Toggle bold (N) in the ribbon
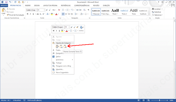The width and height of the screenshot is (176, 102). [28, 14]
